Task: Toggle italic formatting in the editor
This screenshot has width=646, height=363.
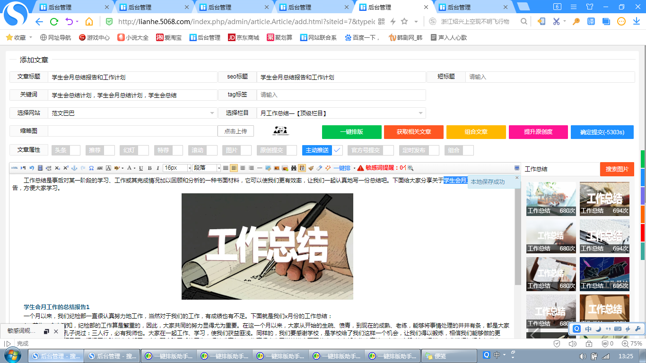Action: click(157, 168)
